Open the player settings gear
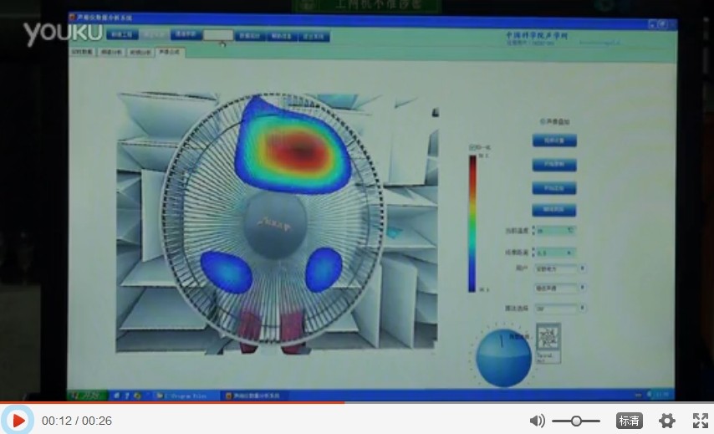714x434 pixels. tap(666, 421)
